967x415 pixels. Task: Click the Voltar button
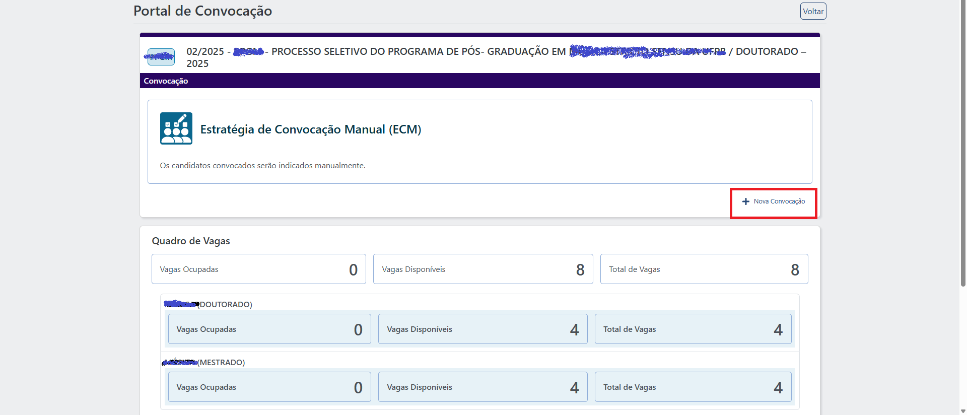813,11
